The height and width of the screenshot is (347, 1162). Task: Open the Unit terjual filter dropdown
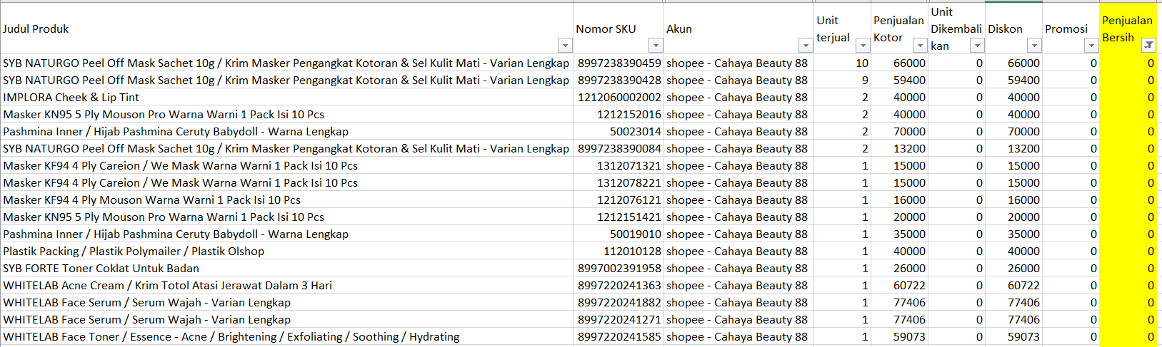pos(863,46)
